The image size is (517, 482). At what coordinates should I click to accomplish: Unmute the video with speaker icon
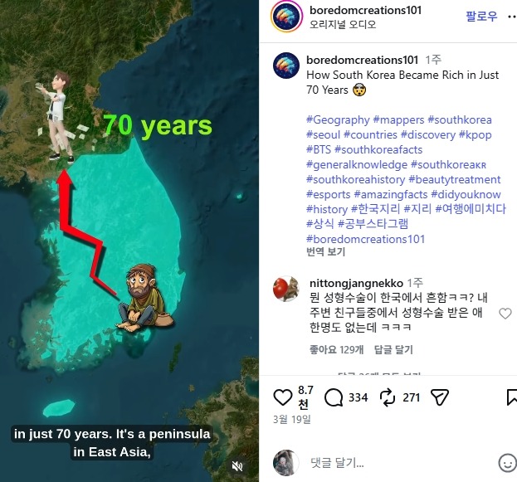tap(237, 466)
